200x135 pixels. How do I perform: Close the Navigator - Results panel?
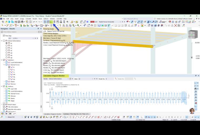41,29
